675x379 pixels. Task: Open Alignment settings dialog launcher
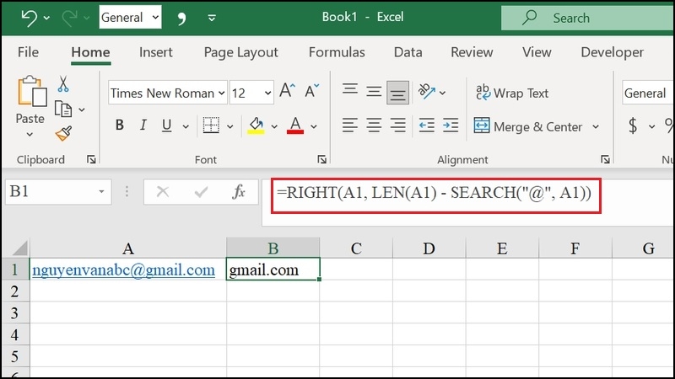pos(605,159)
